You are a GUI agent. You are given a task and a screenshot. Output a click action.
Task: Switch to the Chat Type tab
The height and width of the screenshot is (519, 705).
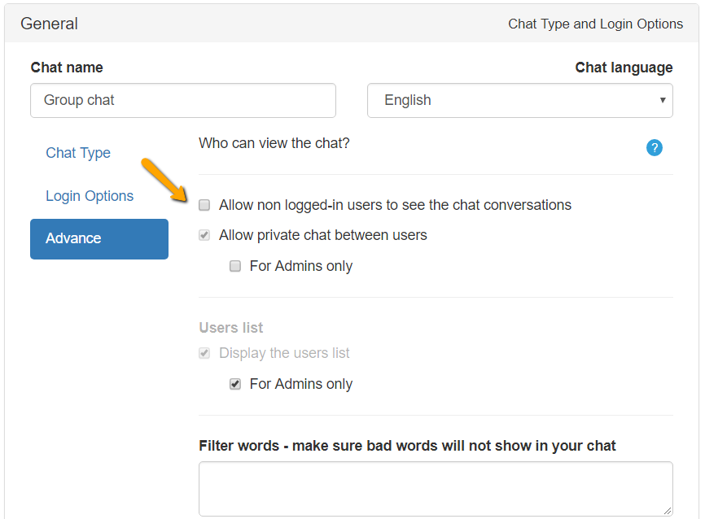(78, 153)
